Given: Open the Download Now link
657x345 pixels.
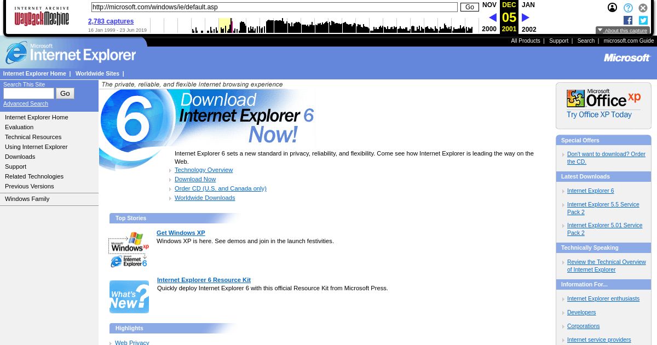Looking at the screenshot, I should [x=195, y=179].
